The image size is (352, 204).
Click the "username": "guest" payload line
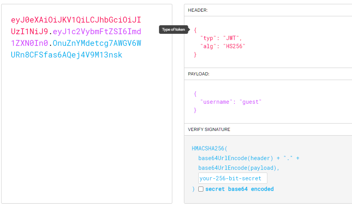tap(231, 102)
